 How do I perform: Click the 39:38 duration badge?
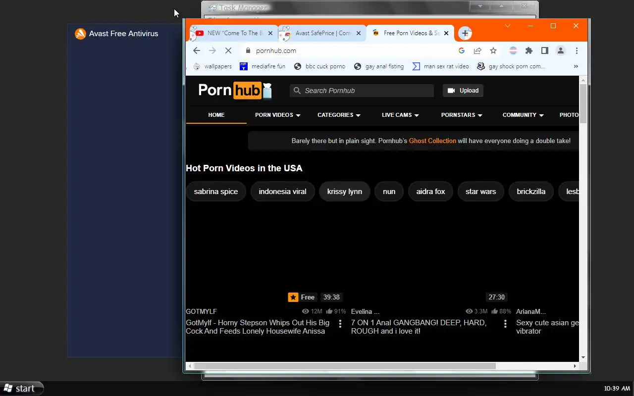[x=331, y=297]
